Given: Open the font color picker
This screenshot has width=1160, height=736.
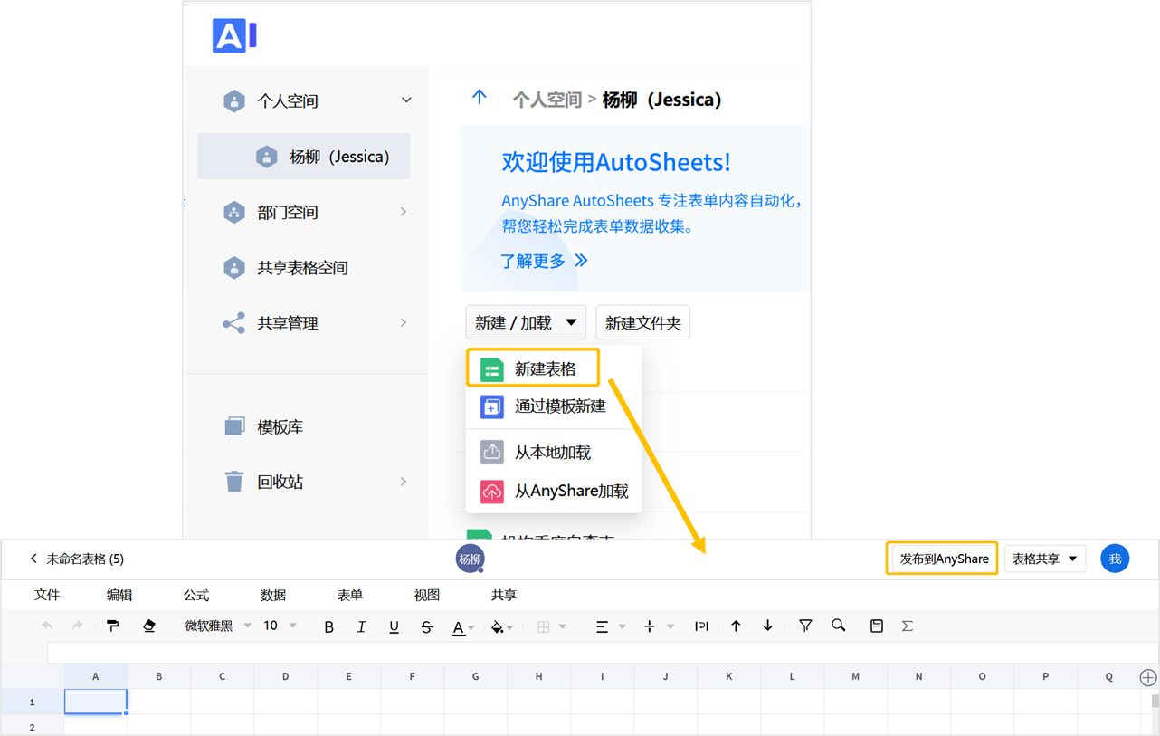Looking at the screenshot, I should (463, 626).
